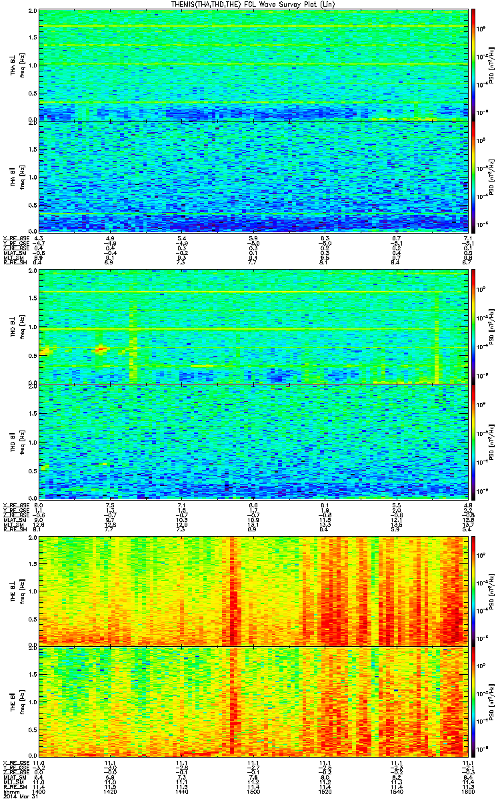Click the X_RE_GSE label under the THE panels
This screenshot has width=500, height=801.
coord(15,762)
